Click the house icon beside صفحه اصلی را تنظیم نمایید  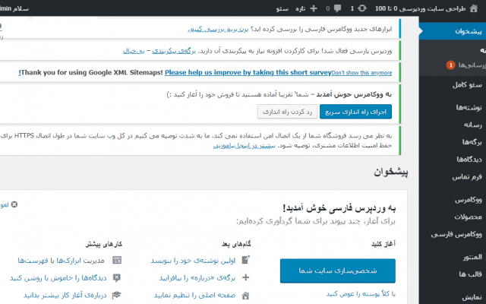point(245,296)
